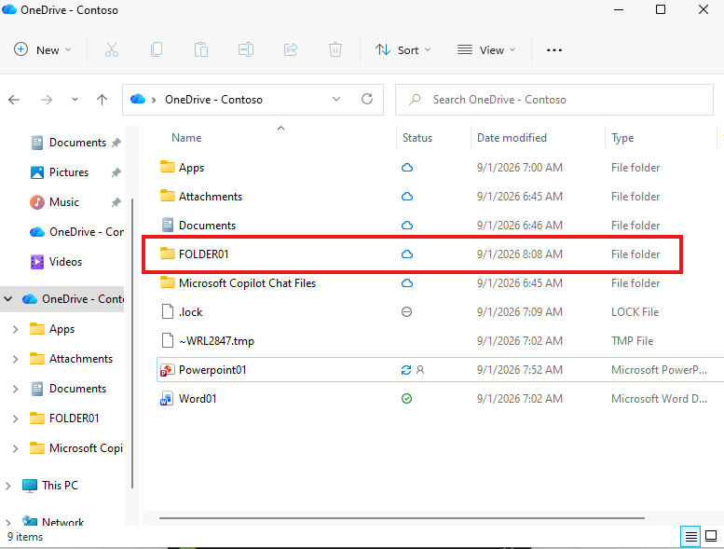Expand FOLDER01 in the navigation tree
Viewport: 724px width, 549px height.
pos(15,419)
